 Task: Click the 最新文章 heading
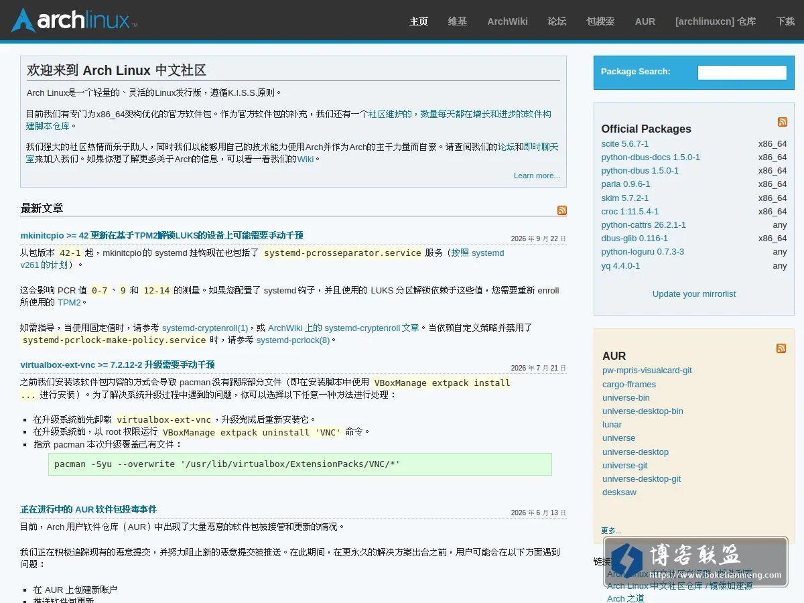click(42, 208)
